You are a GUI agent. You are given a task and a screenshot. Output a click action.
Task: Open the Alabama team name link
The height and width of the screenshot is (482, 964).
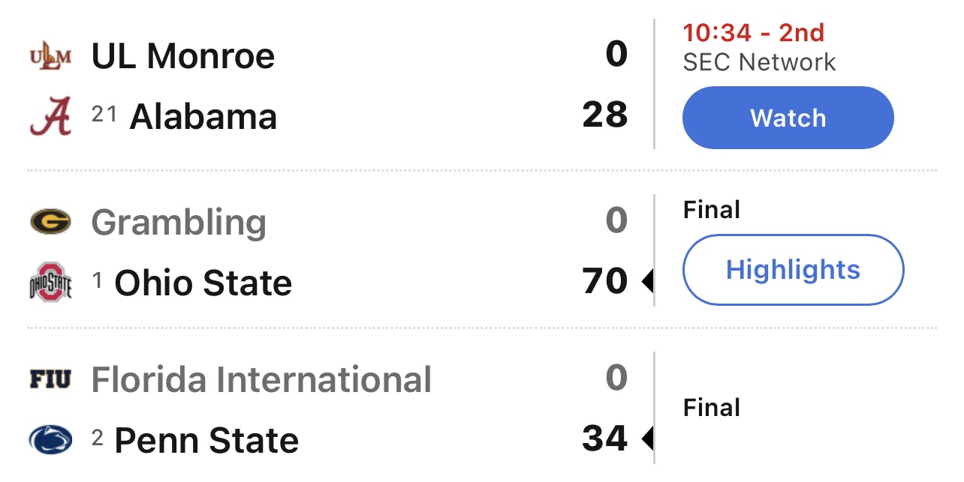pyautogui.click(x=203, y=118)
